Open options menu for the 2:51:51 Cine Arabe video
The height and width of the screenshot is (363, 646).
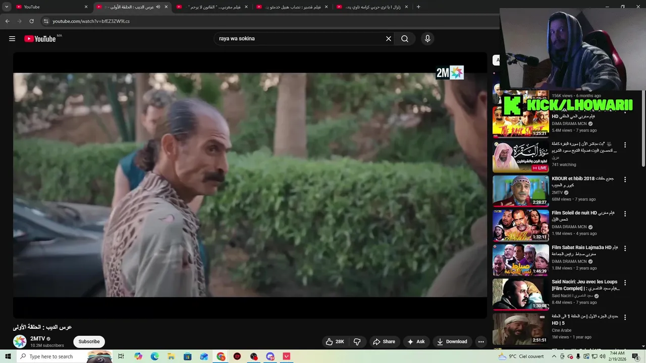click(x=625, y=317)
